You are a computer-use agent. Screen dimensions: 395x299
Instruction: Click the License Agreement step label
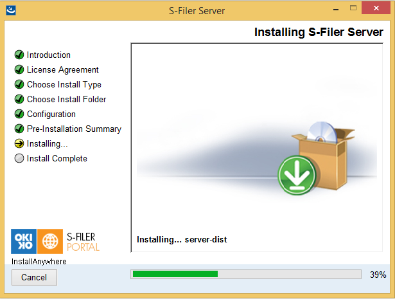[63, 70]
